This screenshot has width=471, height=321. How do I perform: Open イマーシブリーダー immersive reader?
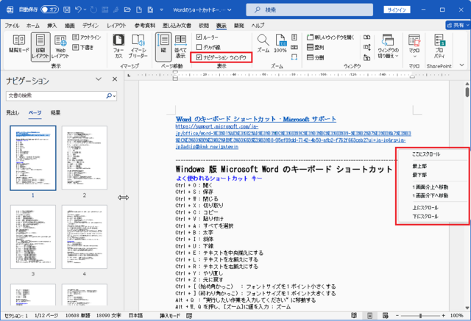pyautogui.click(x=138, y=46)
